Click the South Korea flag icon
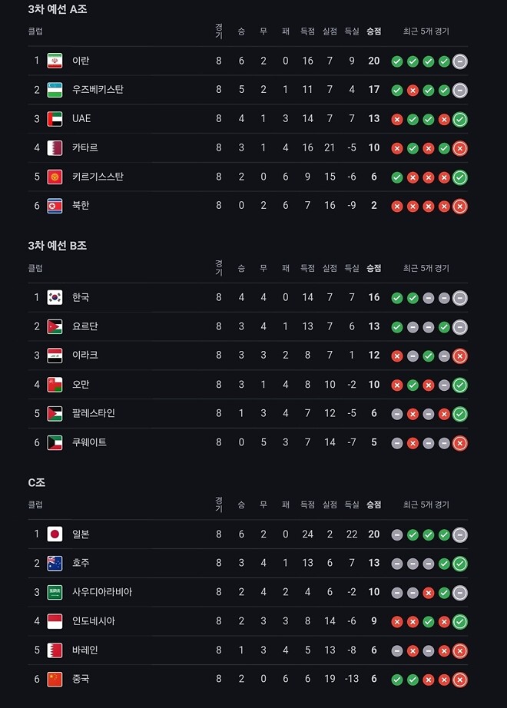Screen dimensions: 507x708 coord(55,297)
